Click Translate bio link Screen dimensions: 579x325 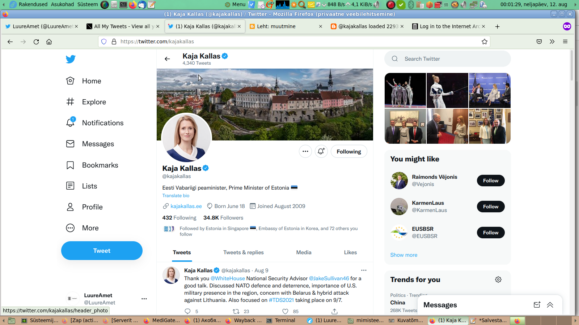176,195
